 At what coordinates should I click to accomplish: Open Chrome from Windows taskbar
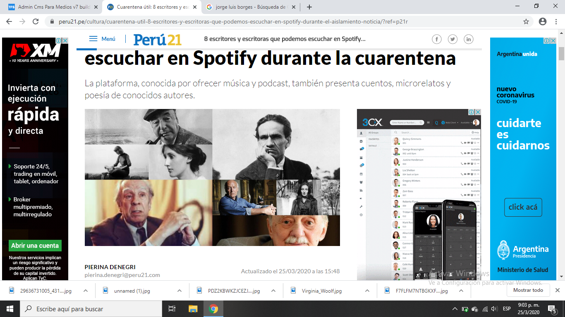tap(213, 309)
